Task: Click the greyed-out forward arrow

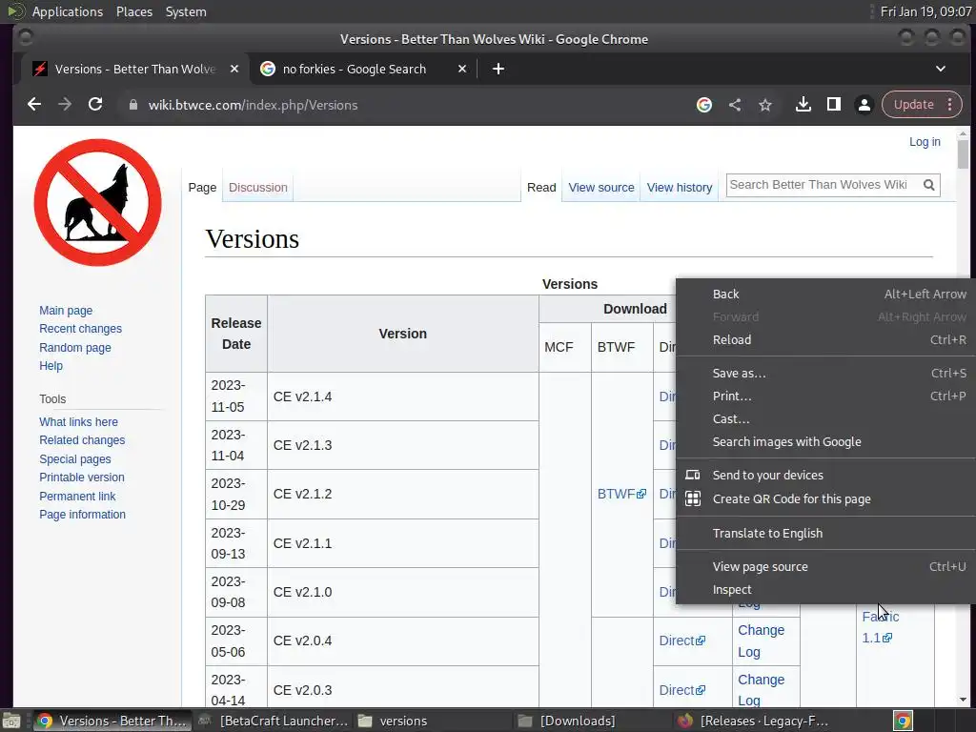Action: (65, 105)
